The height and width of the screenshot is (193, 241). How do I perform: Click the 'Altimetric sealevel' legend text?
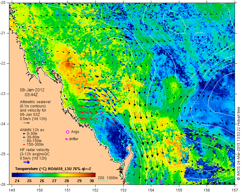point(35,102)
